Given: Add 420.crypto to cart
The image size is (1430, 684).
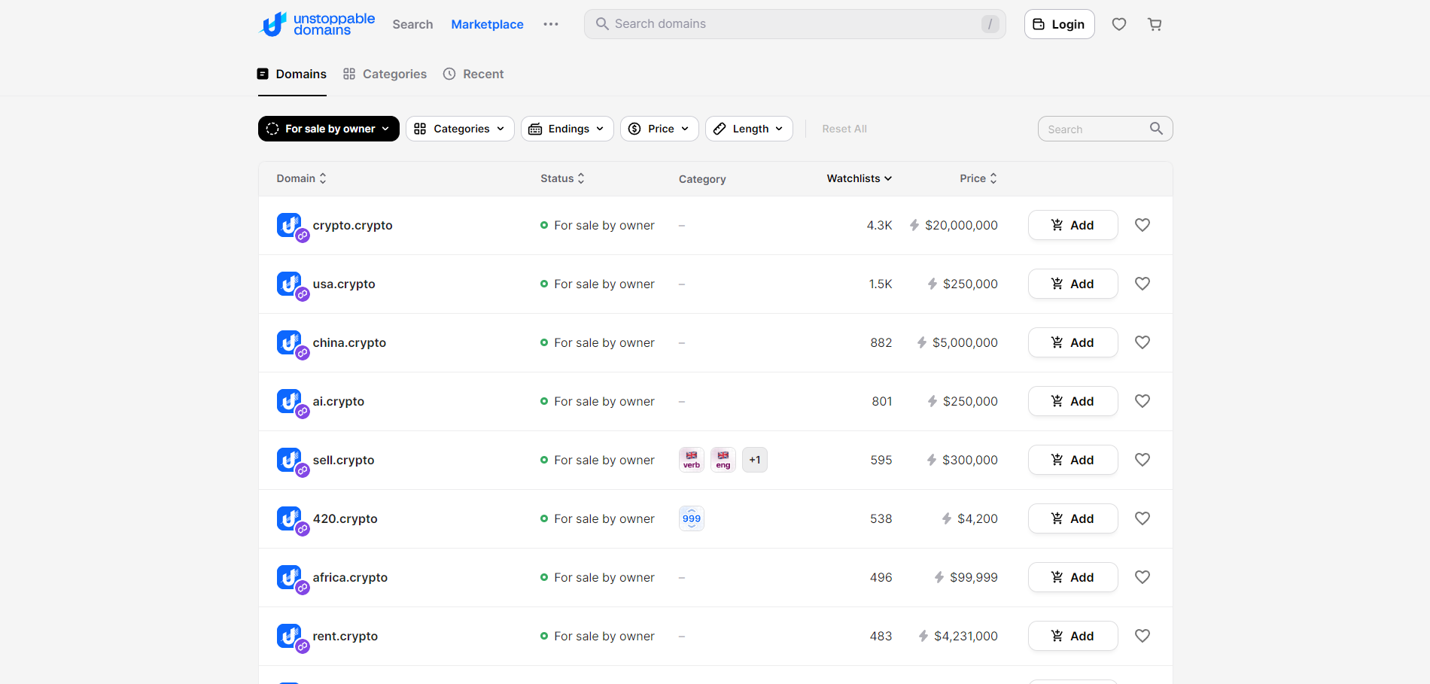Looking at the screenshot, I should coord(1072,518).
